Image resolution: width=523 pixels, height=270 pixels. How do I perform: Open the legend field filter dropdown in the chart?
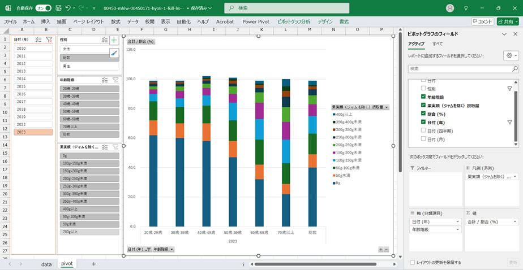[387, 107]
